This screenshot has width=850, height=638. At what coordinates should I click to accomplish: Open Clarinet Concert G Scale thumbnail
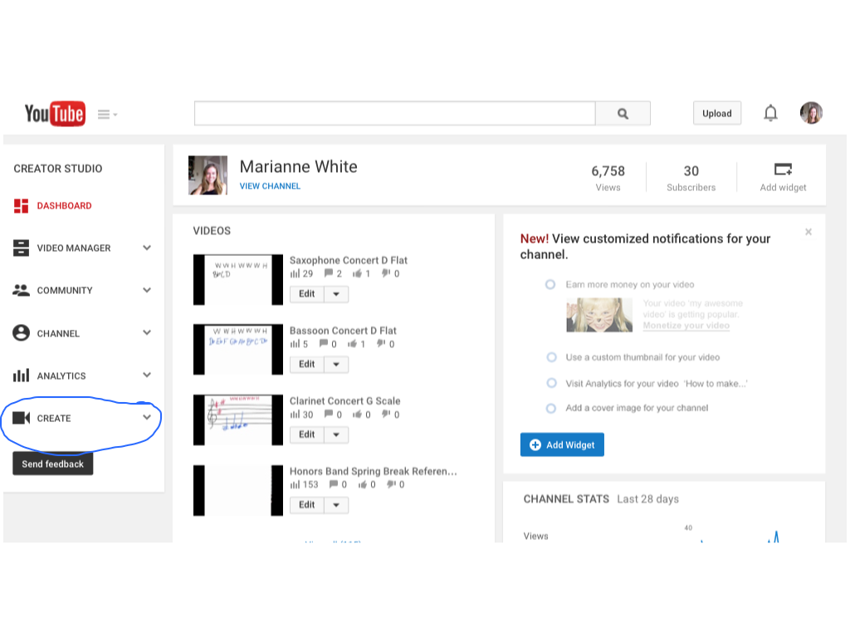point(238,420)
